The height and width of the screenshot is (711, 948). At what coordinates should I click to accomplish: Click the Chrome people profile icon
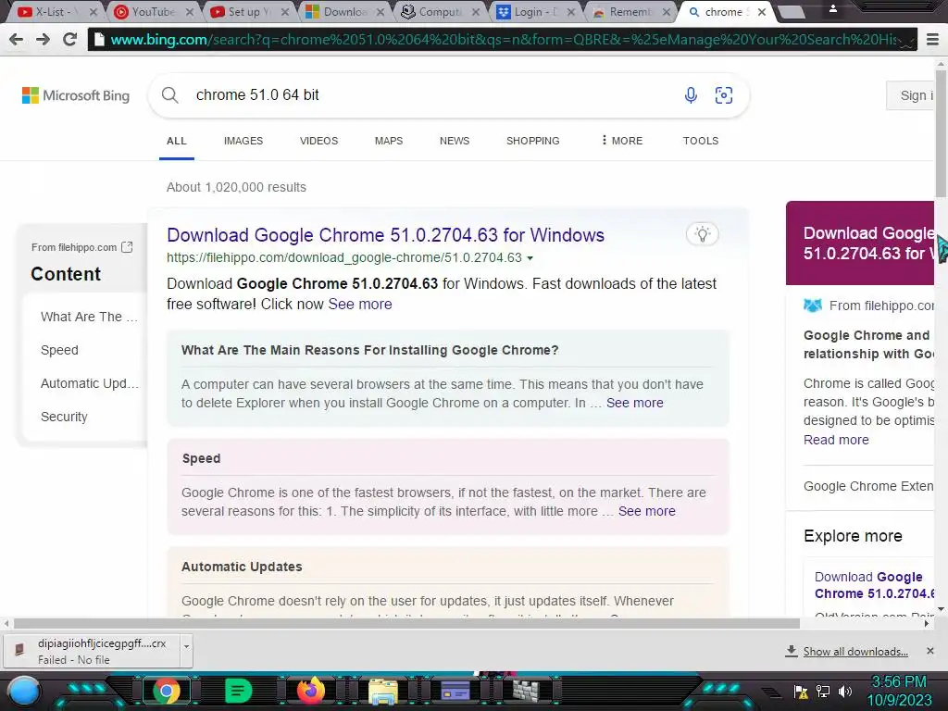coord(833,8)
